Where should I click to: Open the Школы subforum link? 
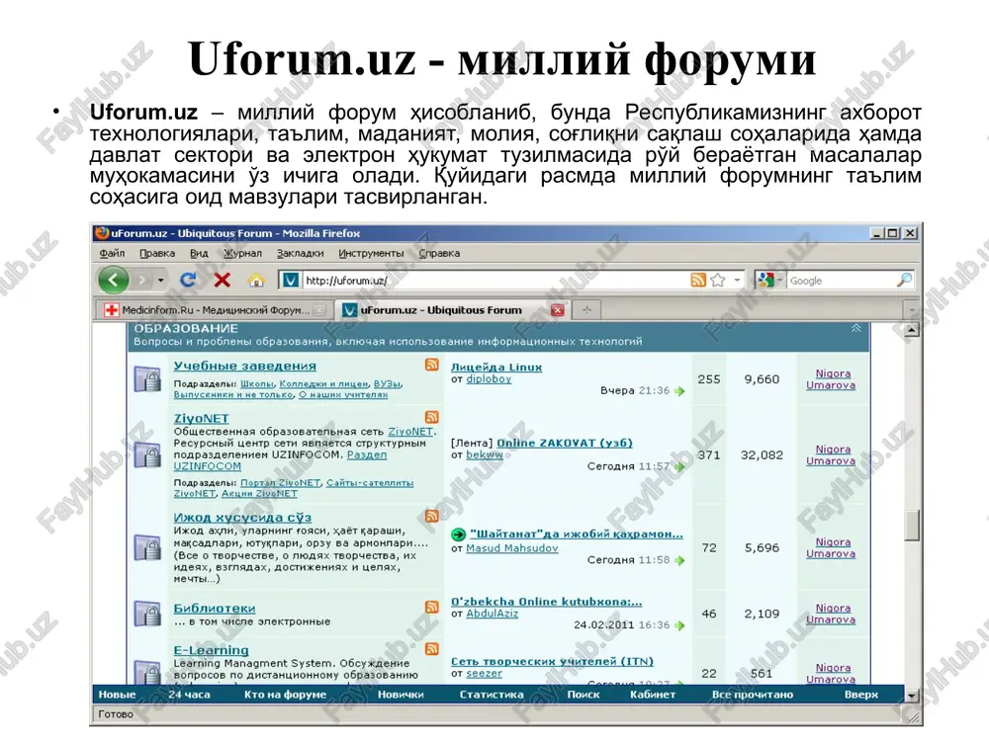click(x=257, y=383)
